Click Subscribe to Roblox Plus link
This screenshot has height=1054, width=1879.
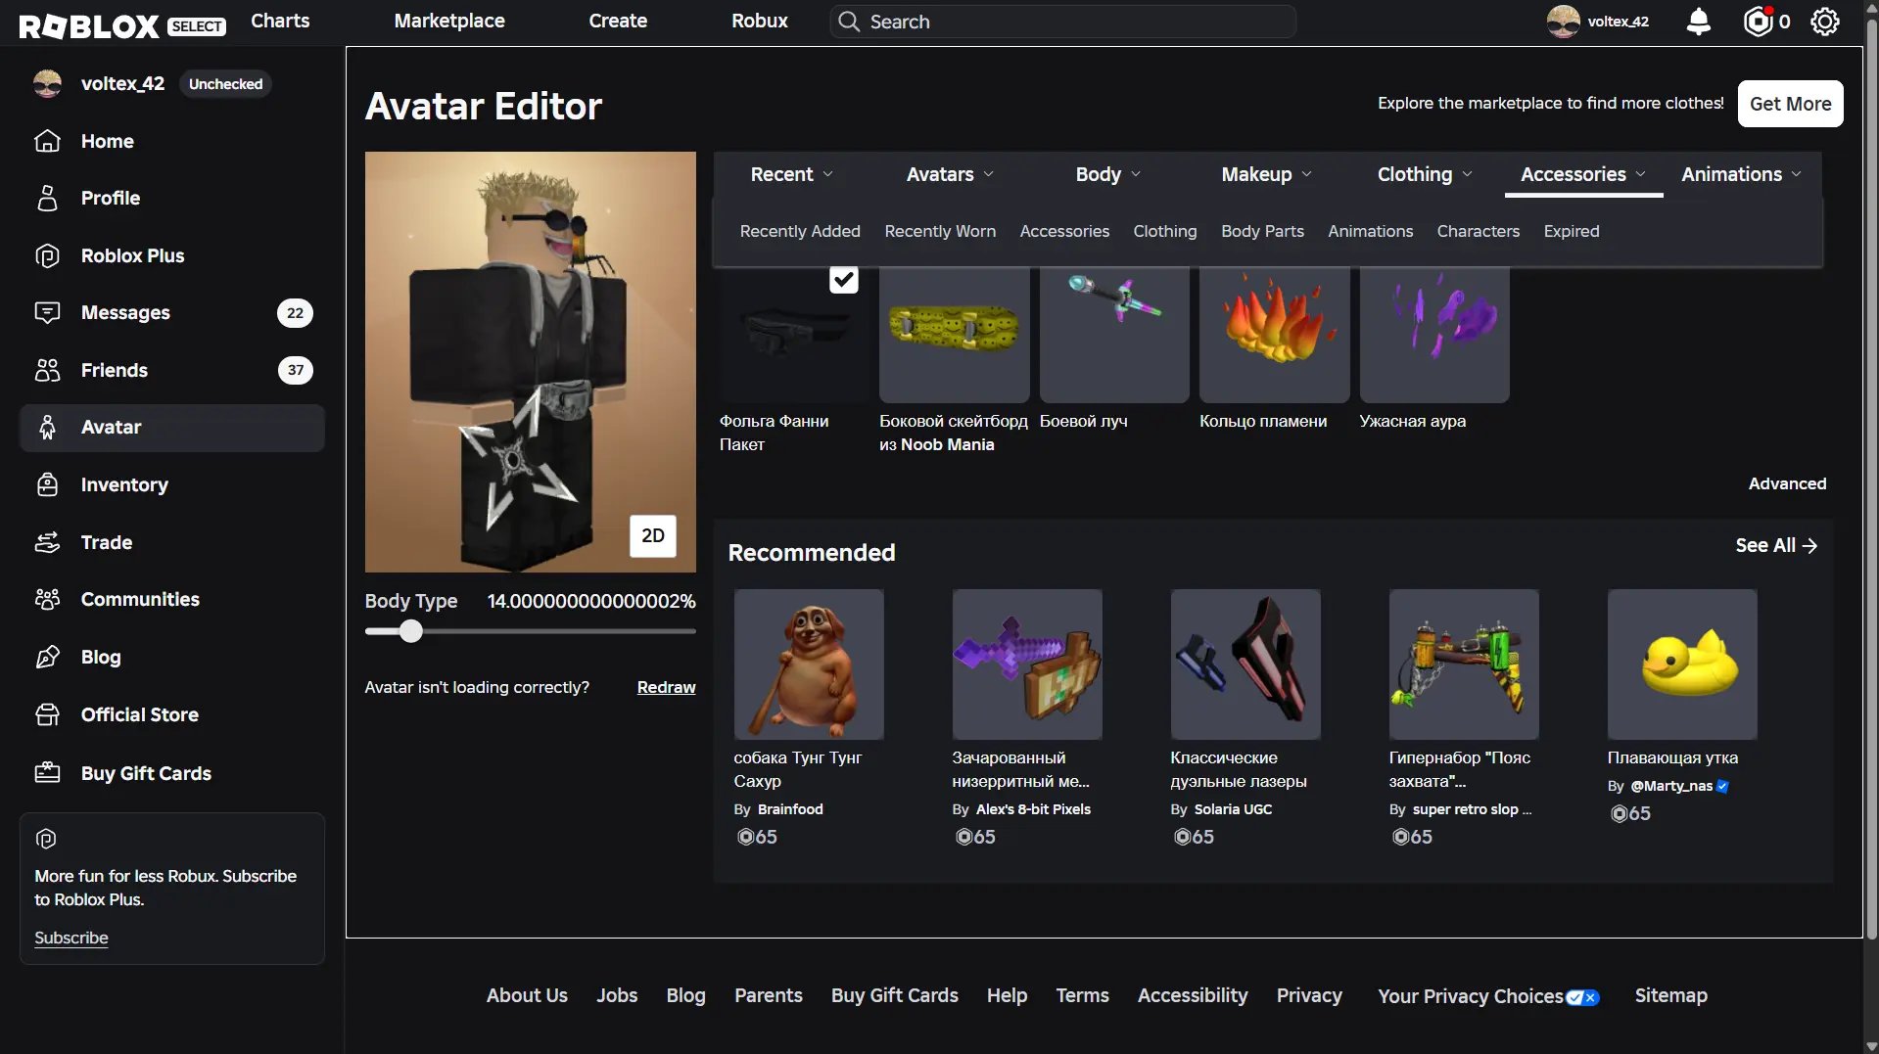coord(71,938)
